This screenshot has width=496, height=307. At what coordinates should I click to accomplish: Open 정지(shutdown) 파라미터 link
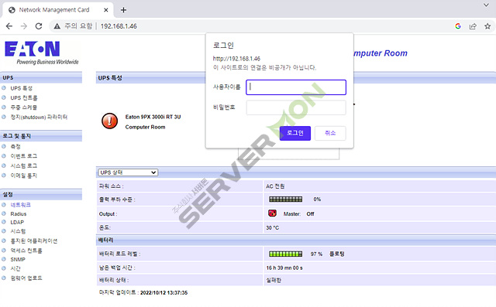(39, 117)
